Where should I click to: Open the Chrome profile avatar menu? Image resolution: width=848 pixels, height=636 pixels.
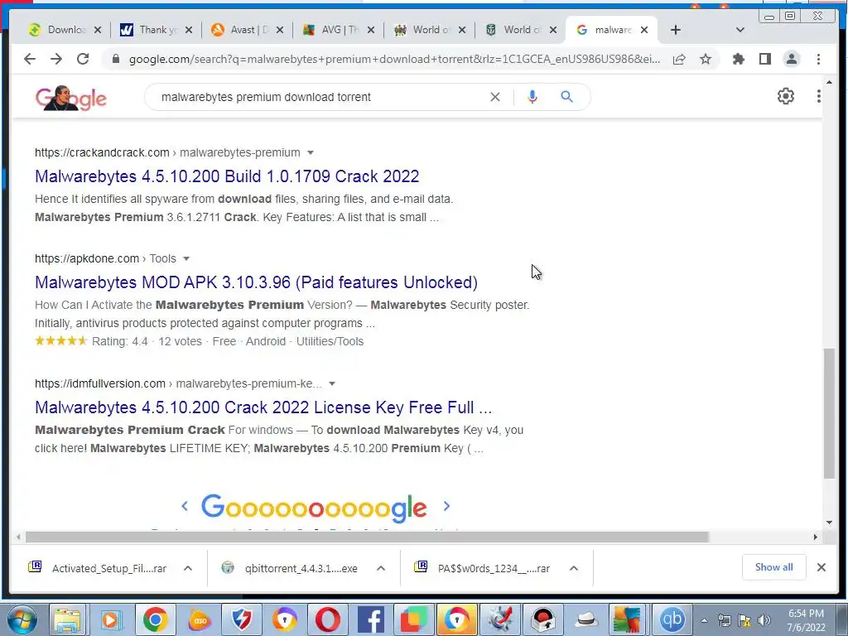[792, 59]
